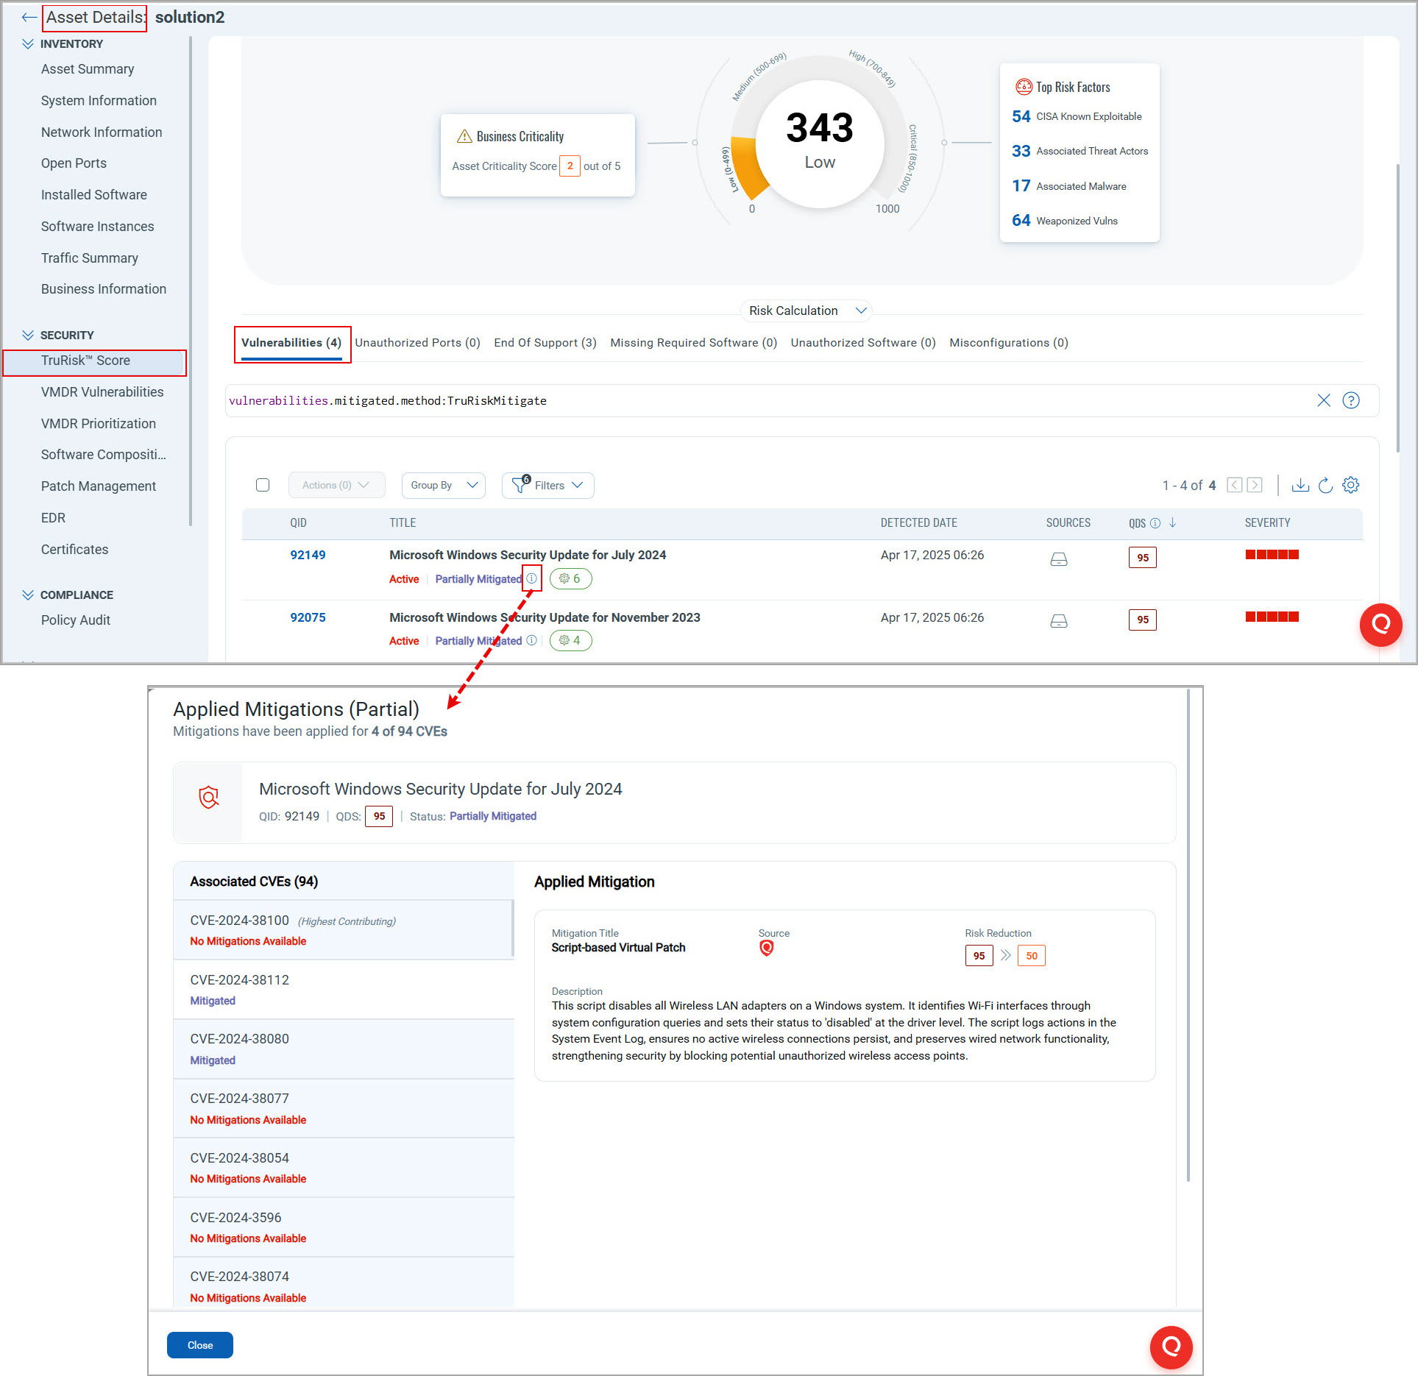Viewport: 1418px width, 1376px height.
Task: Open the Group By dropdown
Action: click(443, 485)
